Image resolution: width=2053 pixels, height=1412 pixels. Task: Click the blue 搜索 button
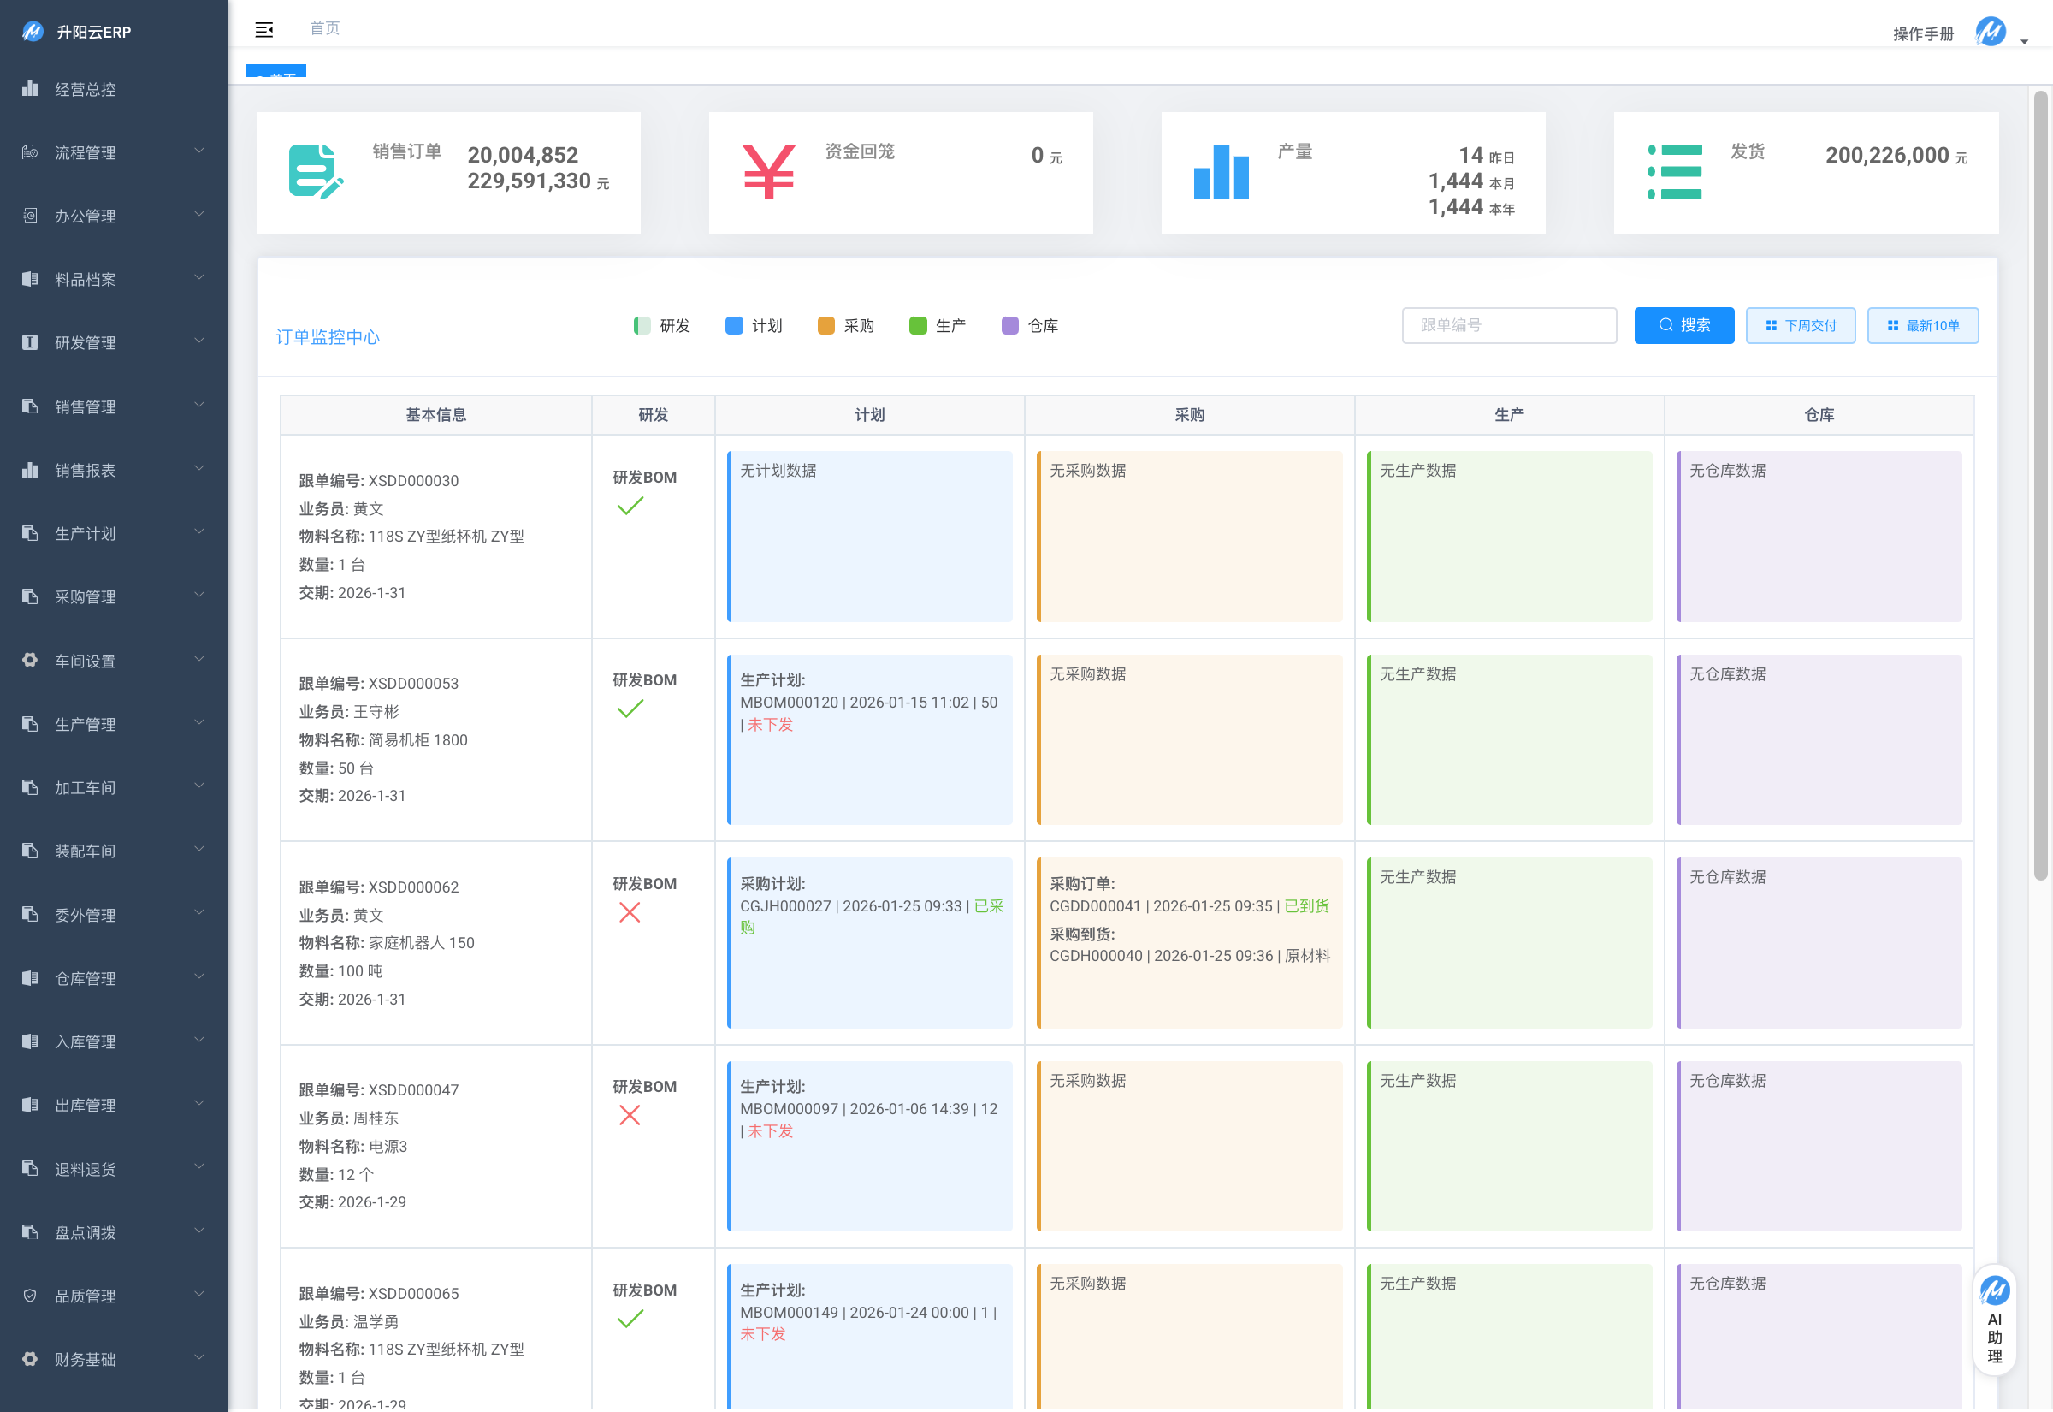1683,325
